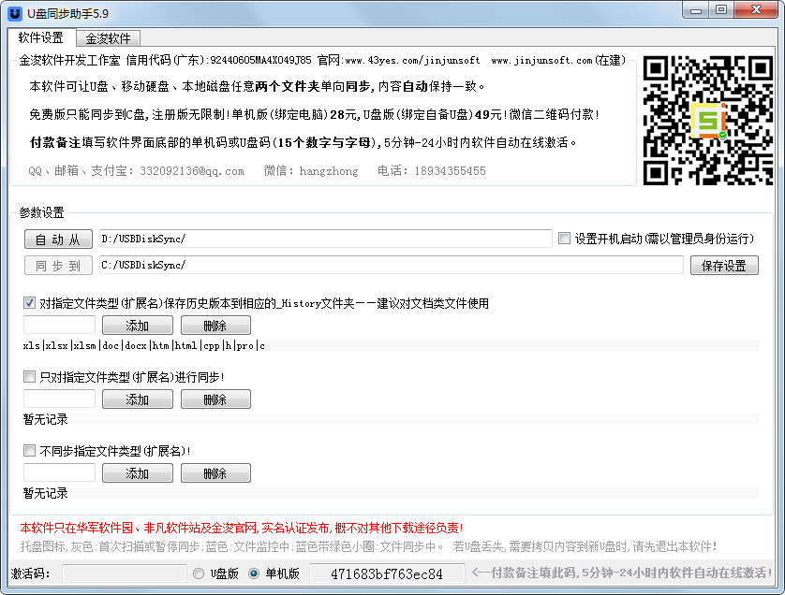Click 添加 button under 不同步指定文件类型

point(137,473)
